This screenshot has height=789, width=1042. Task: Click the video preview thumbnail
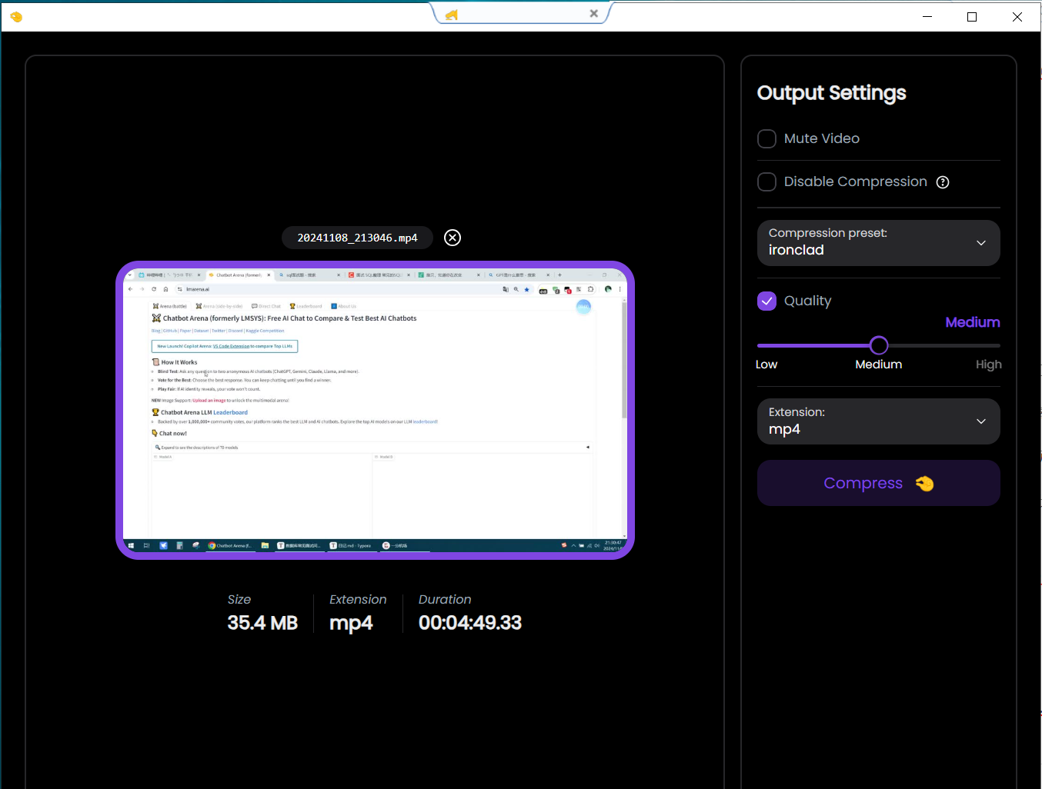click(375, 410)
